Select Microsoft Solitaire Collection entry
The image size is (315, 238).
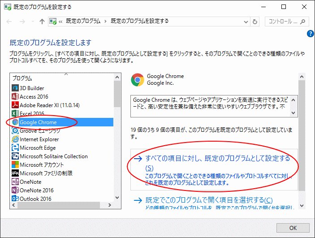[x=62, y=156]
